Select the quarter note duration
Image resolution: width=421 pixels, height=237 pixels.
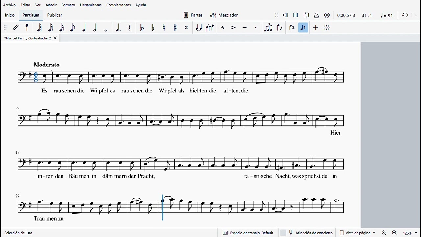click(84, 28)
